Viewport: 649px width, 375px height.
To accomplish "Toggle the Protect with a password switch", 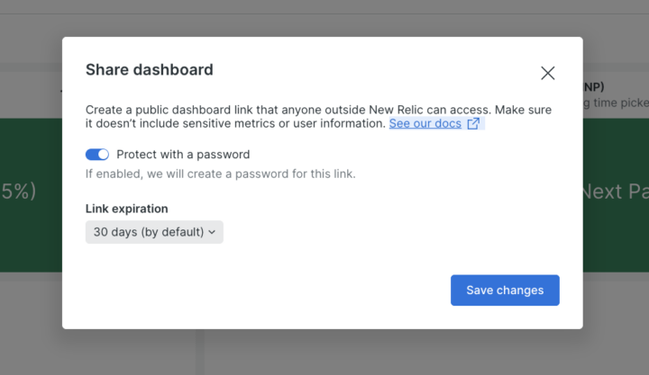I will pos(97,155).
